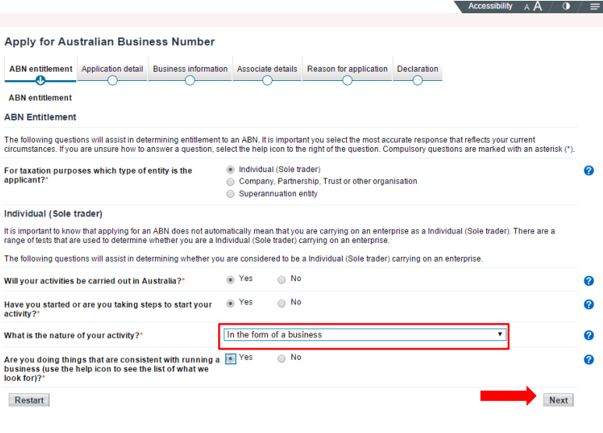Viewport: 603px width, 433px height.
Task: Click the small A text size icon
Action: [x=527, y=7]
